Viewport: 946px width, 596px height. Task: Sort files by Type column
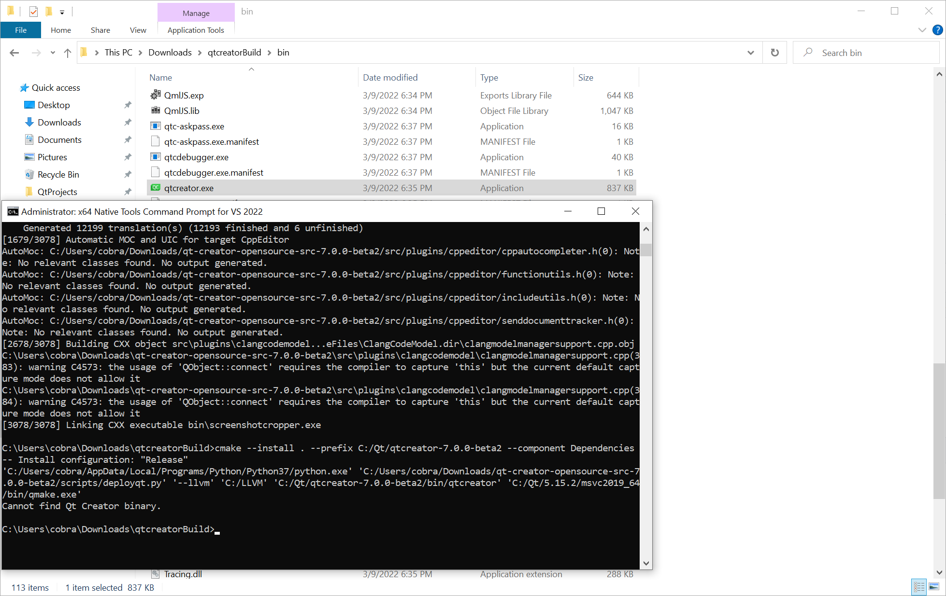pos(524,77)
